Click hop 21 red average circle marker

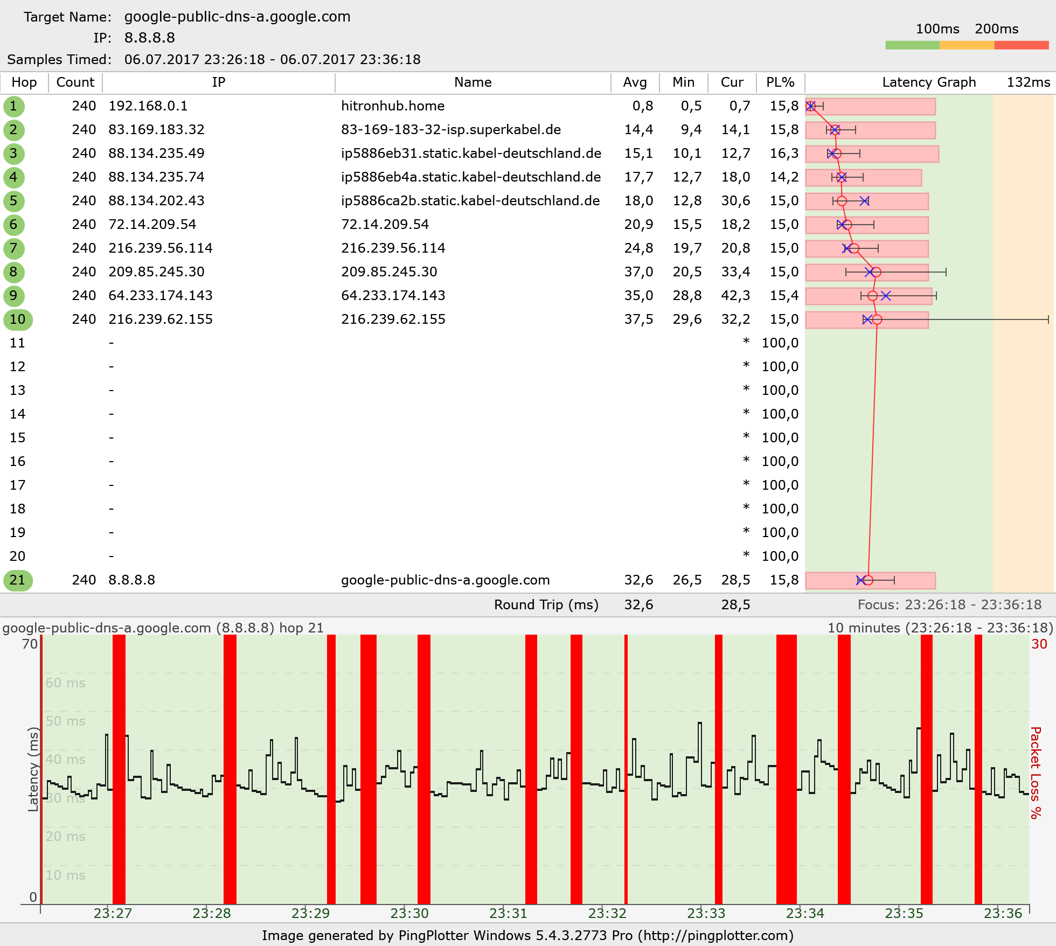click(868, 580)
